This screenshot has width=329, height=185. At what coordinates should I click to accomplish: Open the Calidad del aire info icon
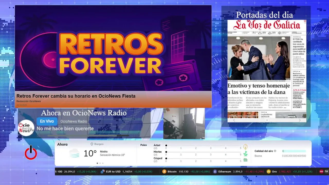(275, 151)
